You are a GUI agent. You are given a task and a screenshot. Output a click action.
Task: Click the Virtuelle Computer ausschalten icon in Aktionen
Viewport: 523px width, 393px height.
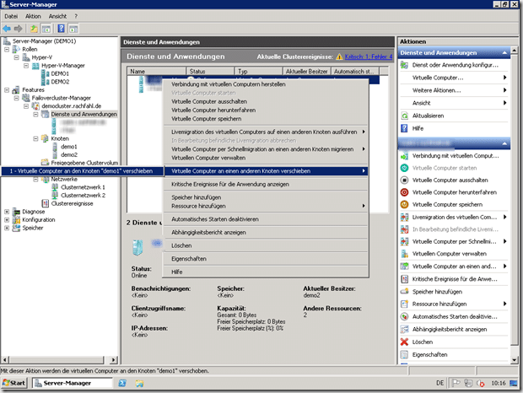point(404,180)
